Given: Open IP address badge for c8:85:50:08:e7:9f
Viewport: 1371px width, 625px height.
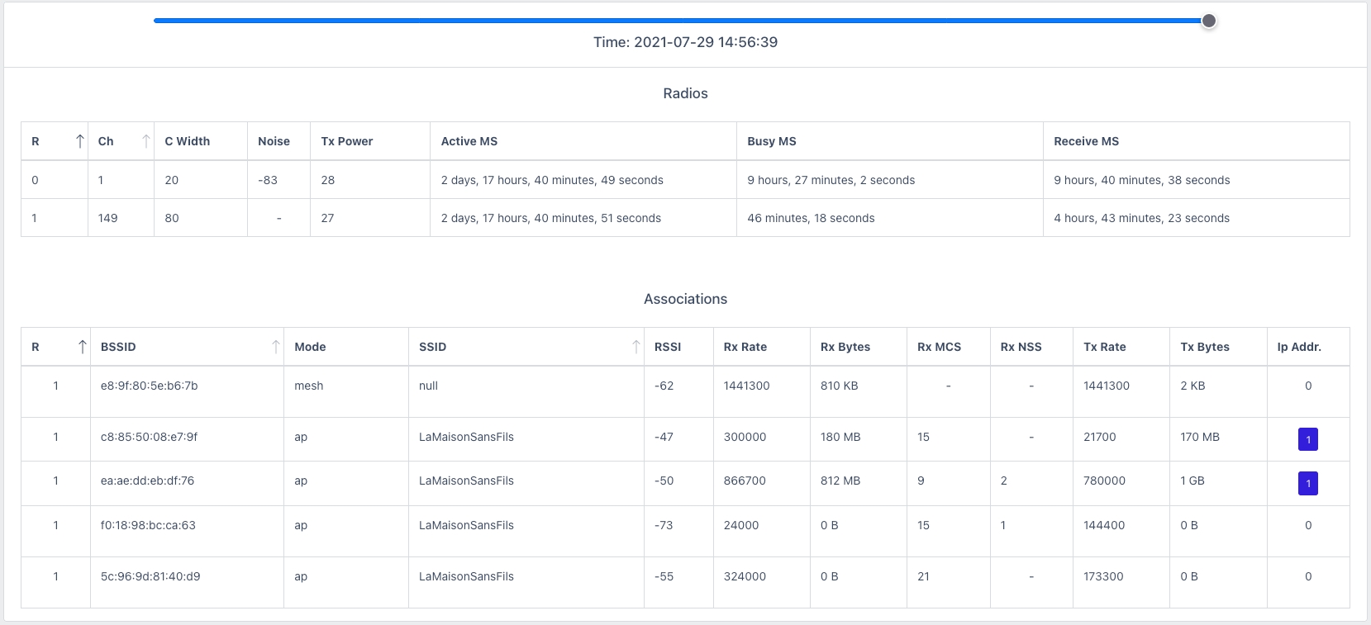Looking at the screenshot, I should point(1307,439).
